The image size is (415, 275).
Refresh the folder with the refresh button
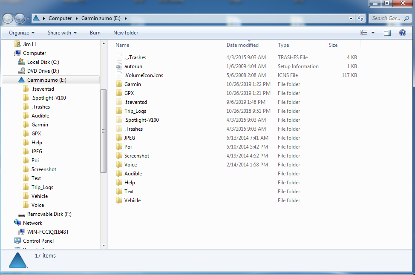[360, 18]
